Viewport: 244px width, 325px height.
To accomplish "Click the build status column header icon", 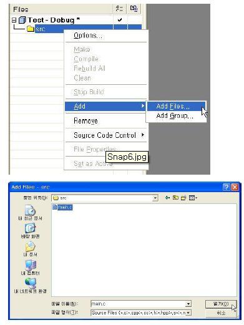I will click(x=134, y=9).
